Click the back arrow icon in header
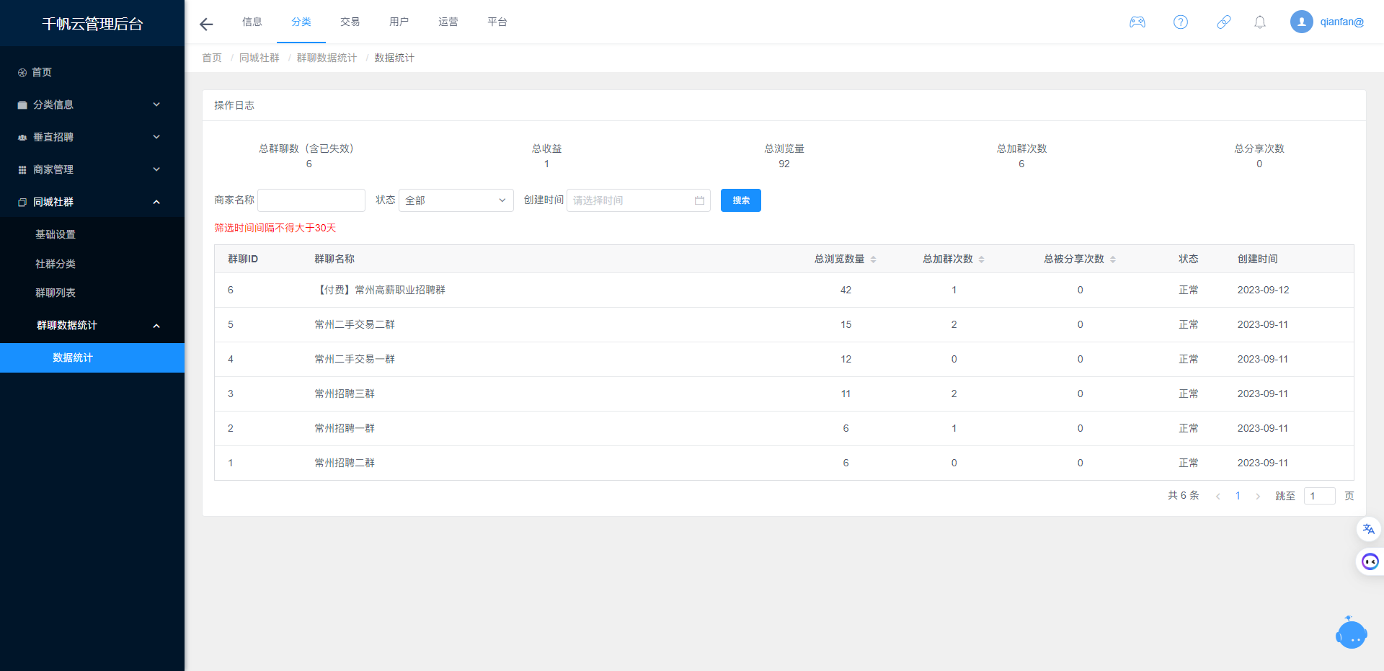 206,24
